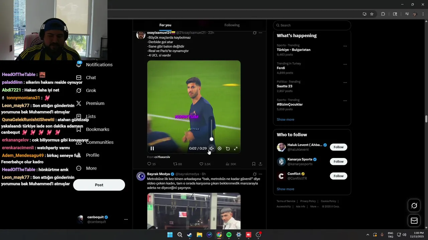Open Grok icon on Bayrak Medya post
Viewport: 428px width, 240px height.
tap(255, 174)
